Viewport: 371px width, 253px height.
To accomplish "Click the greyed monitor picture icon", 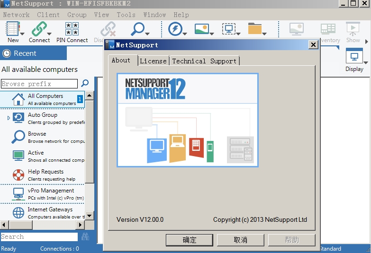I will pyautogui.click(x=296, y=29).
